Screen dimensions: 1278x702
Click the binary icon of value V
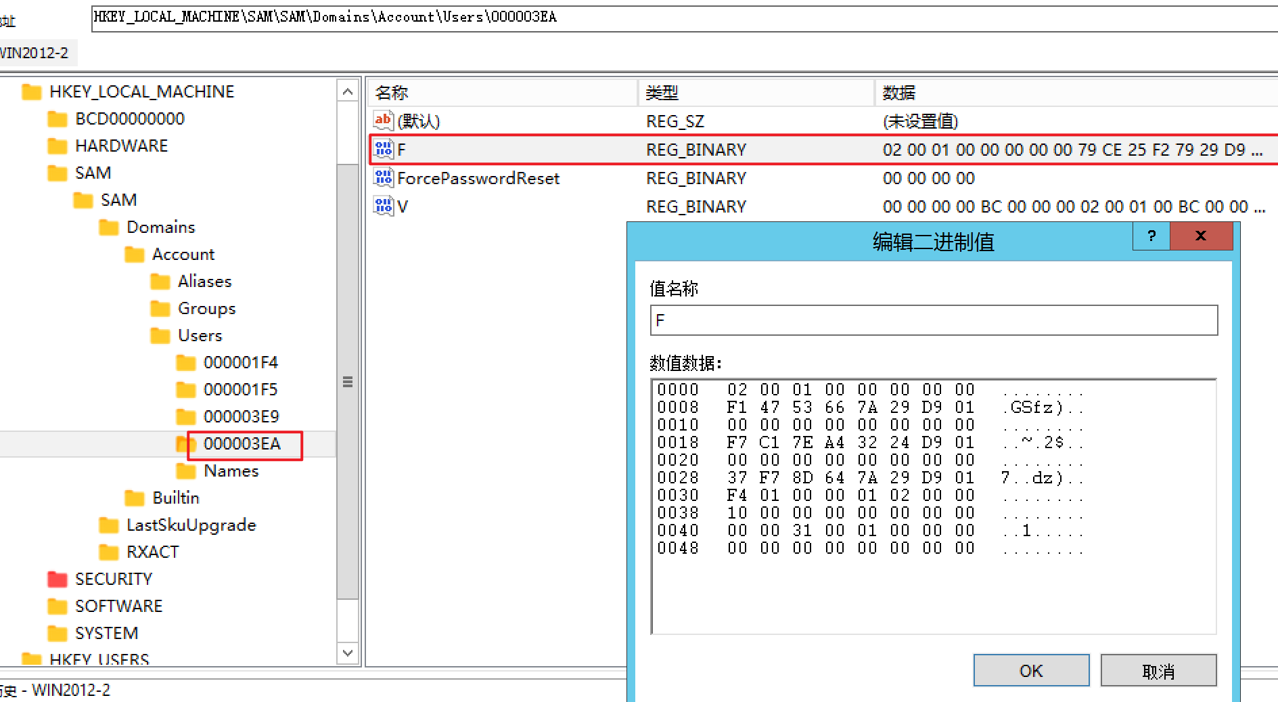[383, 206]
